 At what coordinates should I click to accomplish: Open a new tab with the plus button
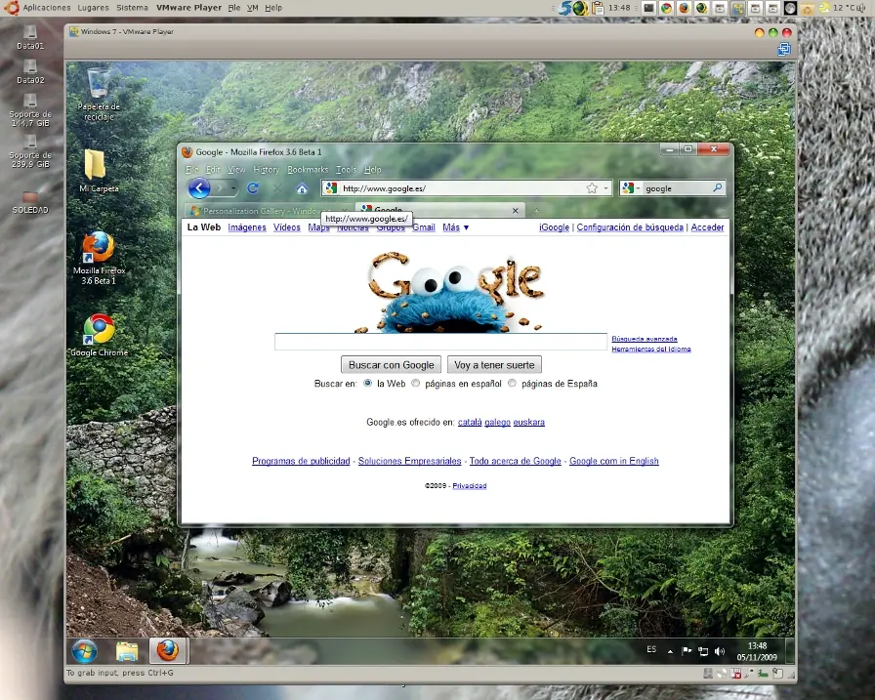(536, 211)
